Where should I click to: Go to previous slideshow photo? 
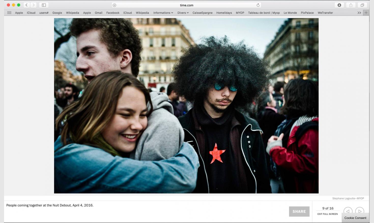click(x=348, y=211)
